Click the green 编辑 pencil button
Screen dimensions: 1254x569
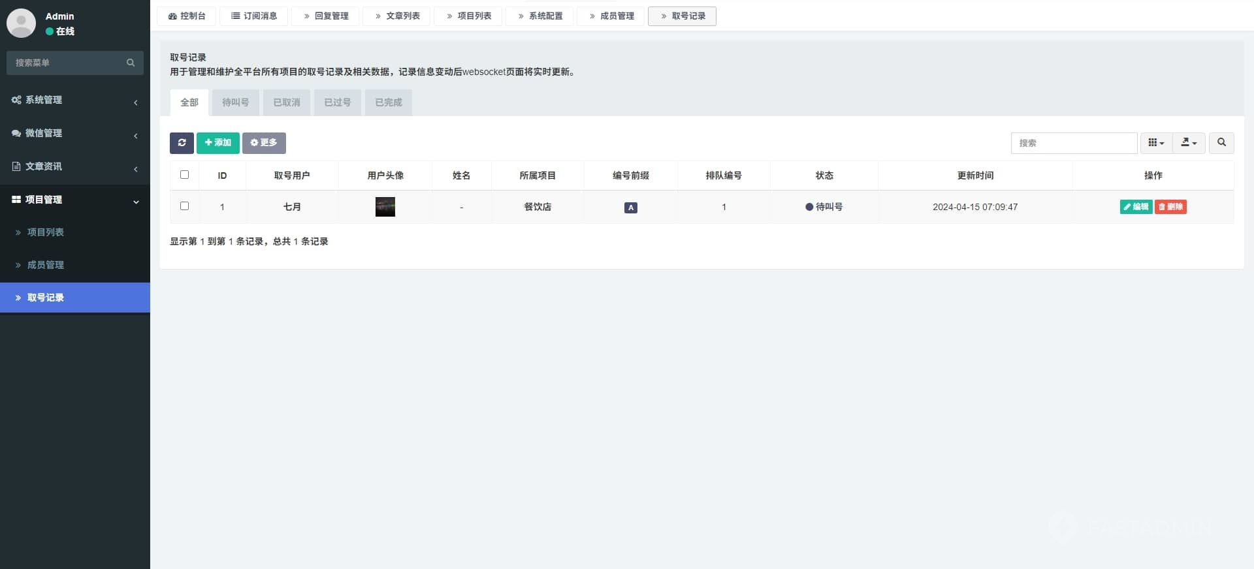1136,207
